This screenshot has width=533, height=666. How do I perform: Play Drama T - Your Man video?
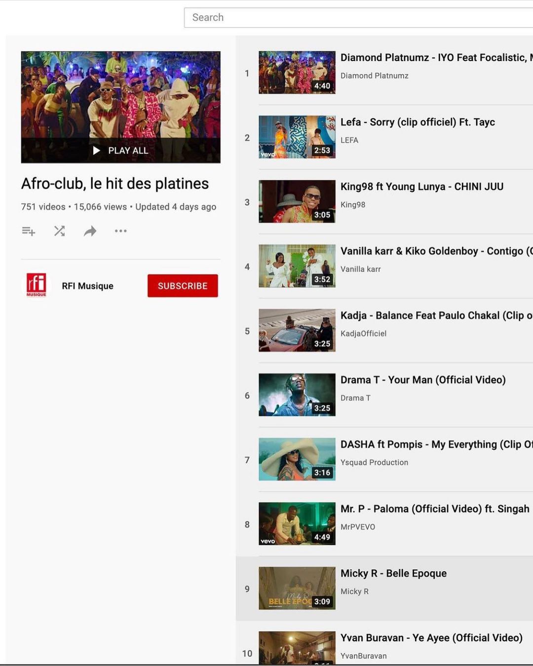(x=422, y=380)
